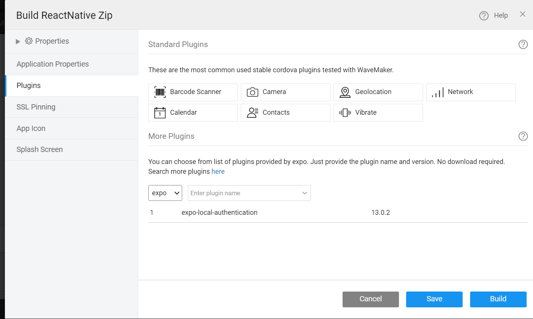Open help for Standard Plugins section
Screen dimensions: 533x319
[523, 44]
